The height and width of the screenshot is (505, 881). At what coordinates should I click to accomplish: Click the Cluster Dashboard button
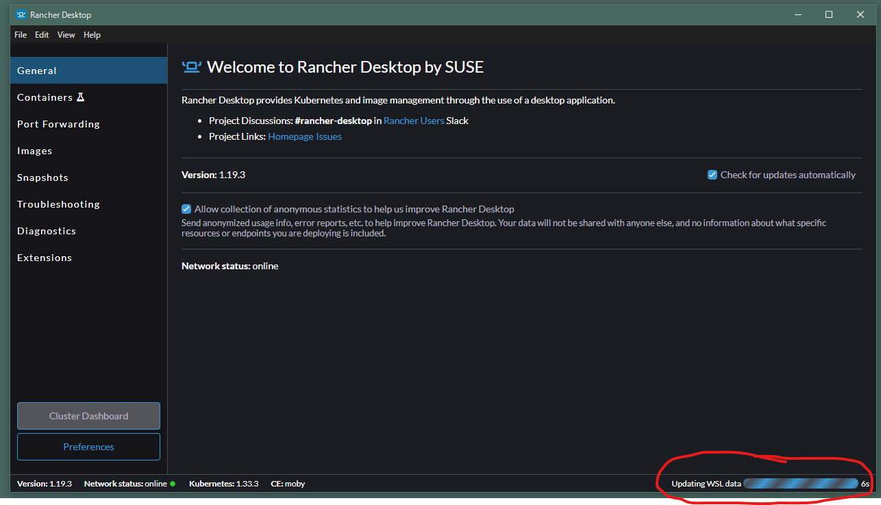88,416
